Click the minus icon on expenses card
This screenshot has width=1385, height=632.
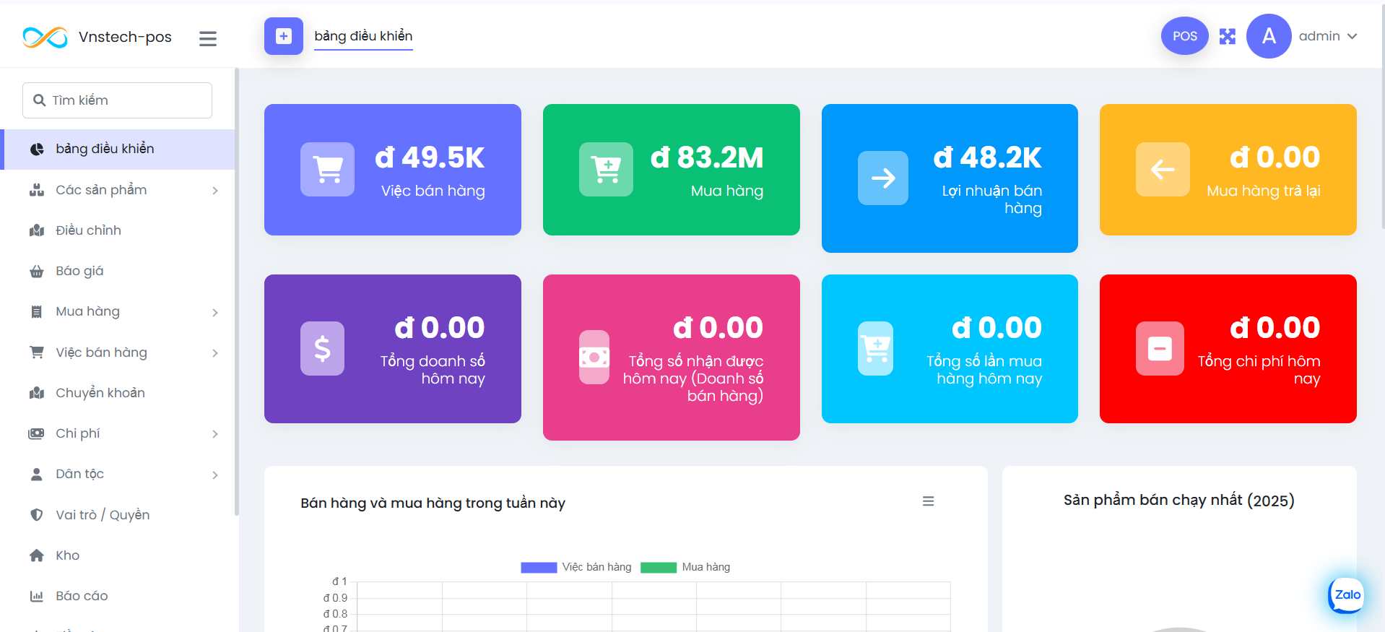click(x=1160, y=349)
